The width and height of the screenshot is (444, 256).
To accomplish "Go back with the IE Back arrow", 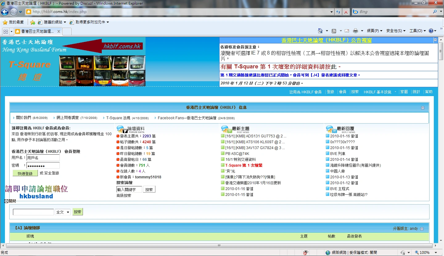I will pos(5,12).
